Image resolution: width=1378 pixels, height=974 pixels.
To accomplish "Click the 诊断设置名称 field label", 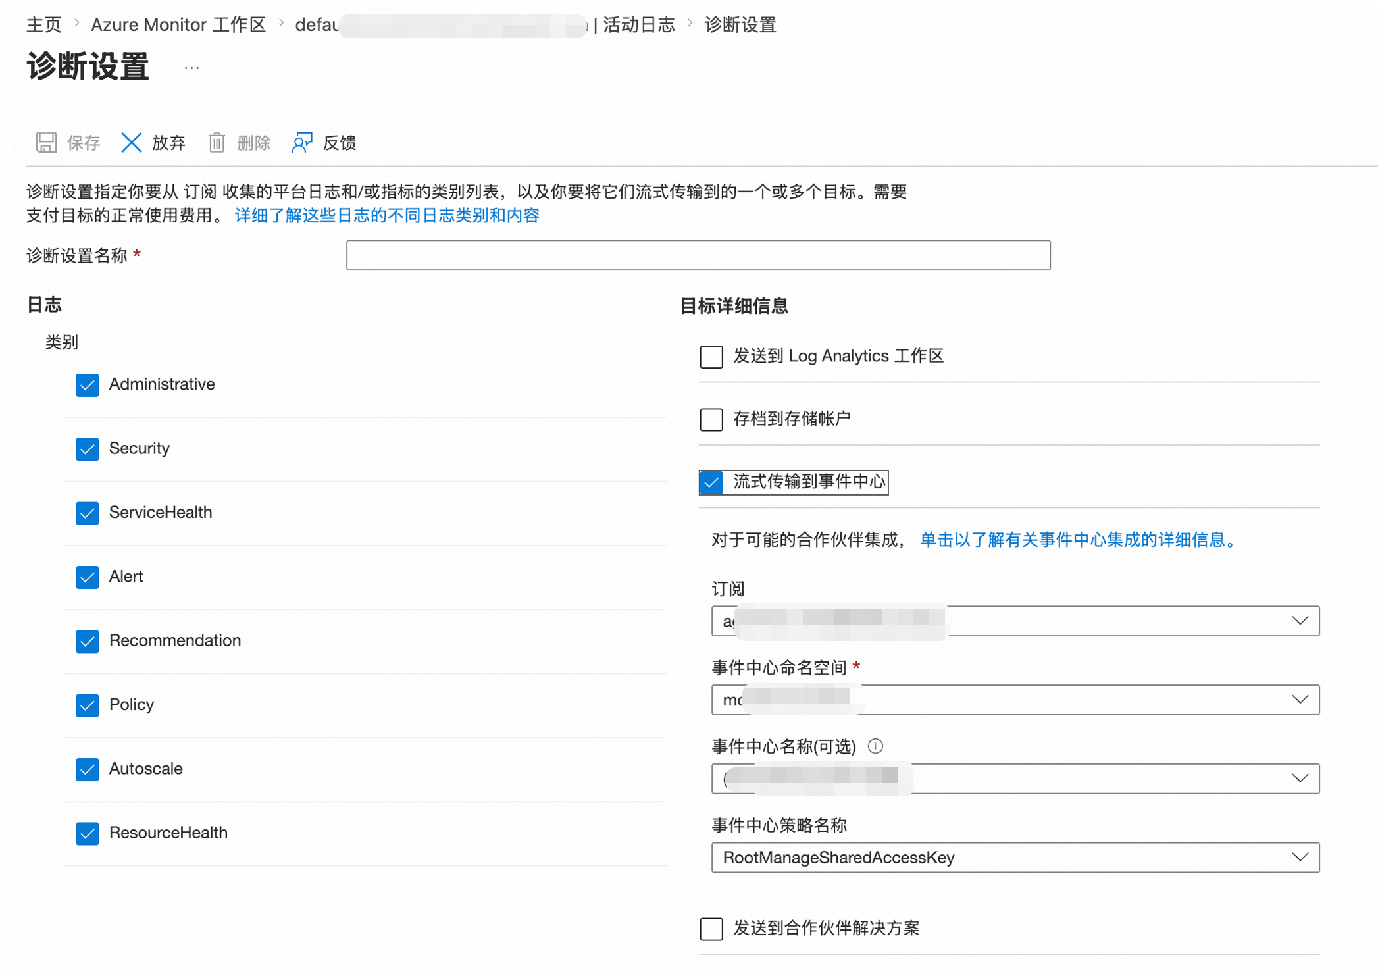I will pyautogui.click(x=77, y=255).
